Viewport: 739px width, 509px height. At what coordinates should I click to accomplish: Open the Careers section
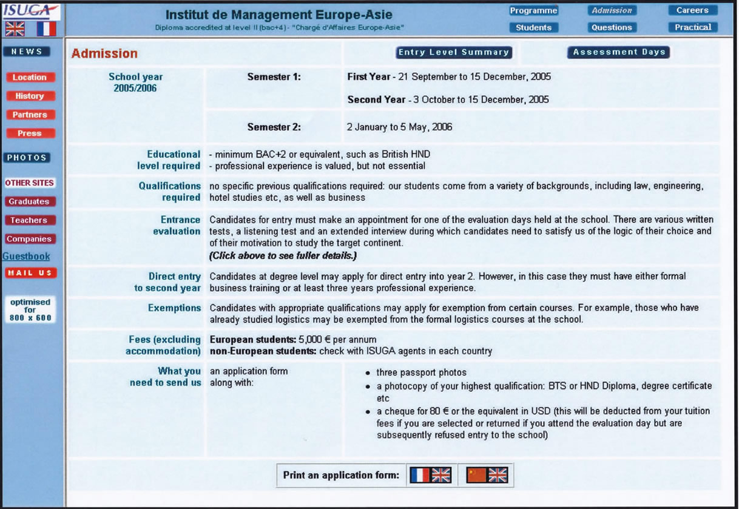point(692,10)
